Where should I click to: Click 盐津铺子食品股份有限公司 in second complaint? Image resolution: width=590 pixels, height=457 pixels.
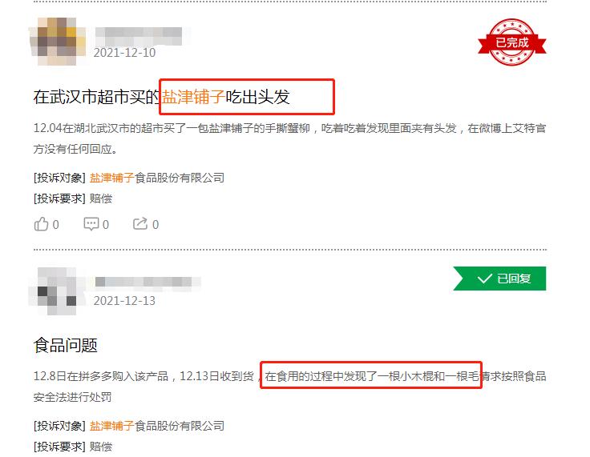[x=157, y=426]
